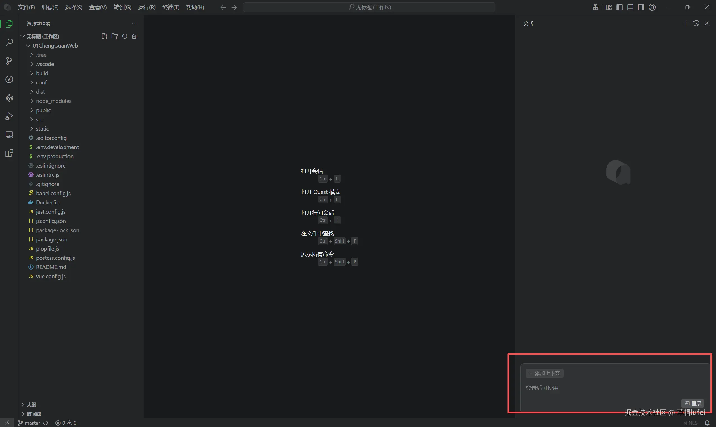This screenshot has height=427, width=716.
Task: Expand the 大纲 outline section
Action: [x=31, y=405]
